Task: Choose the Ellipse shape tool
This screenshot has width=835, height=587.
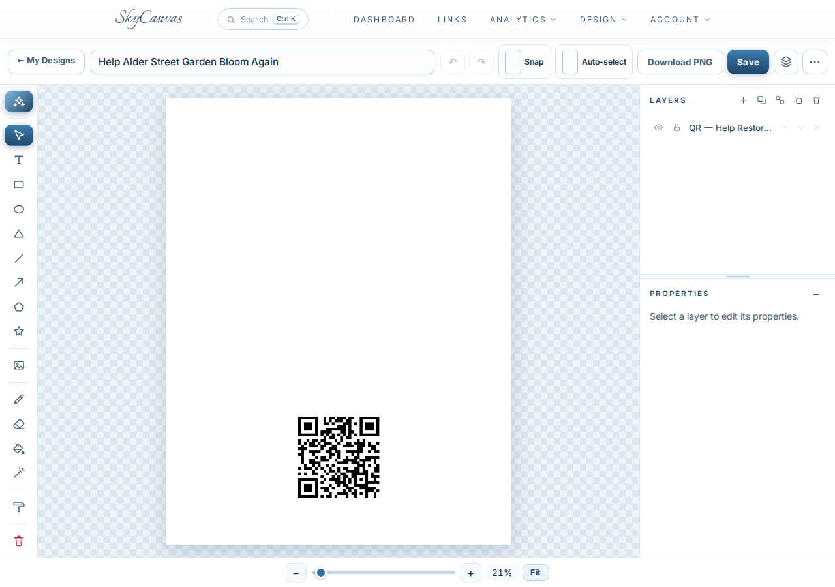Action: [19, 209]
